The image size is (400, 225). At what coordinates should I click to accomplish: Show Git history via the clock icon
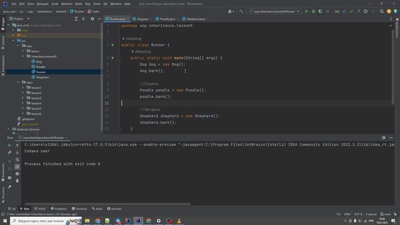pos(366,11)
